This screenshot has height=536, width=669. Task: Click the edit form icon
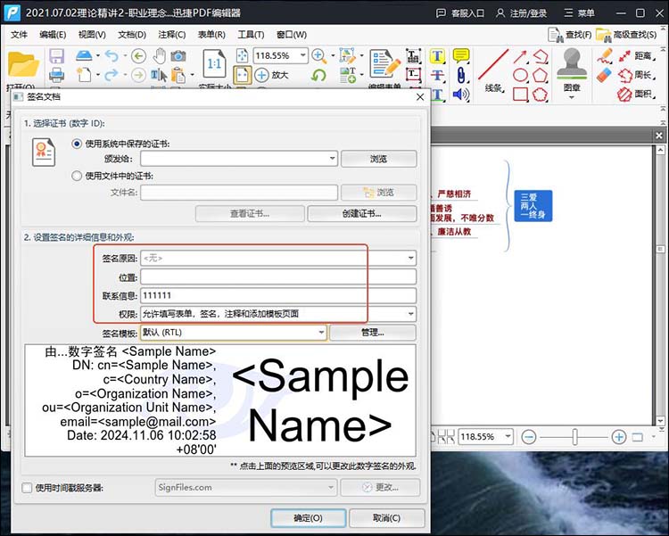(384, 64)
